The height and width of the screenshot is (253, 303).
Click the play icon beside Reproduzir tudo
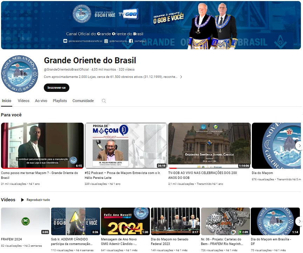click(22, 200)
